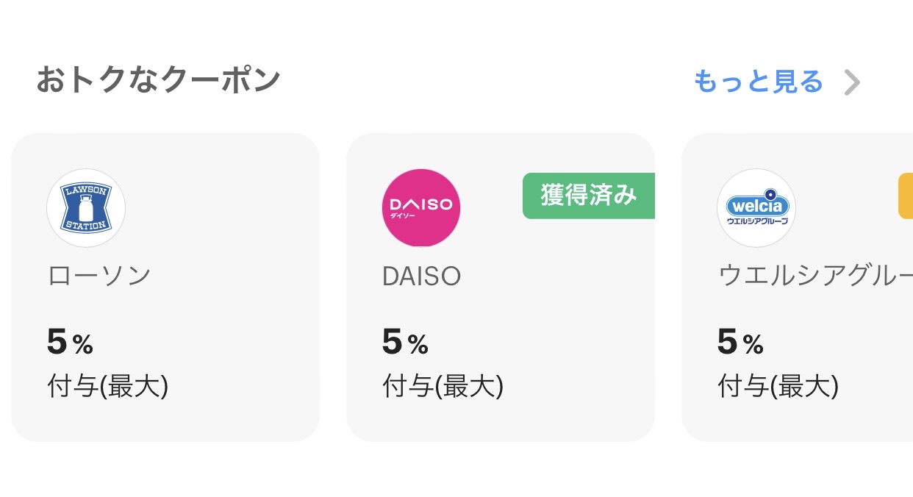This screenshot has height=497, width=913.
Task: Tap the 5% rate on Welcia coupon
Action: tap(740, 342)
